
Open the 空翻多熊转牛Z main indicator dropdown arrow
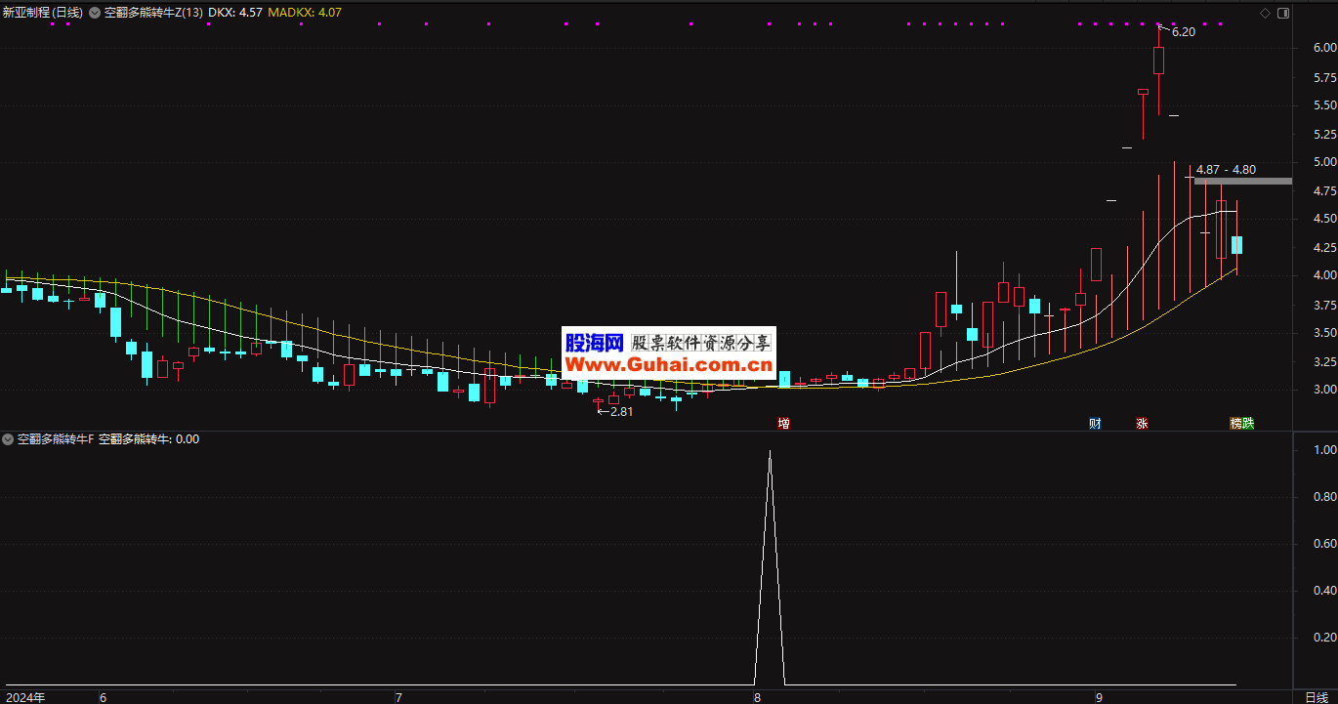pyautogui.click(x=95, y=13)
